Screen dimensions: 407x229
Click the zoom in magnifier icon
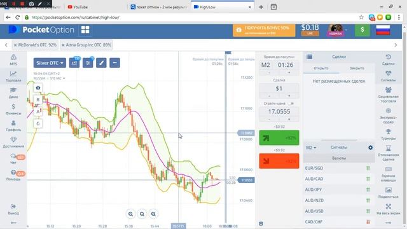pos(153,214)
